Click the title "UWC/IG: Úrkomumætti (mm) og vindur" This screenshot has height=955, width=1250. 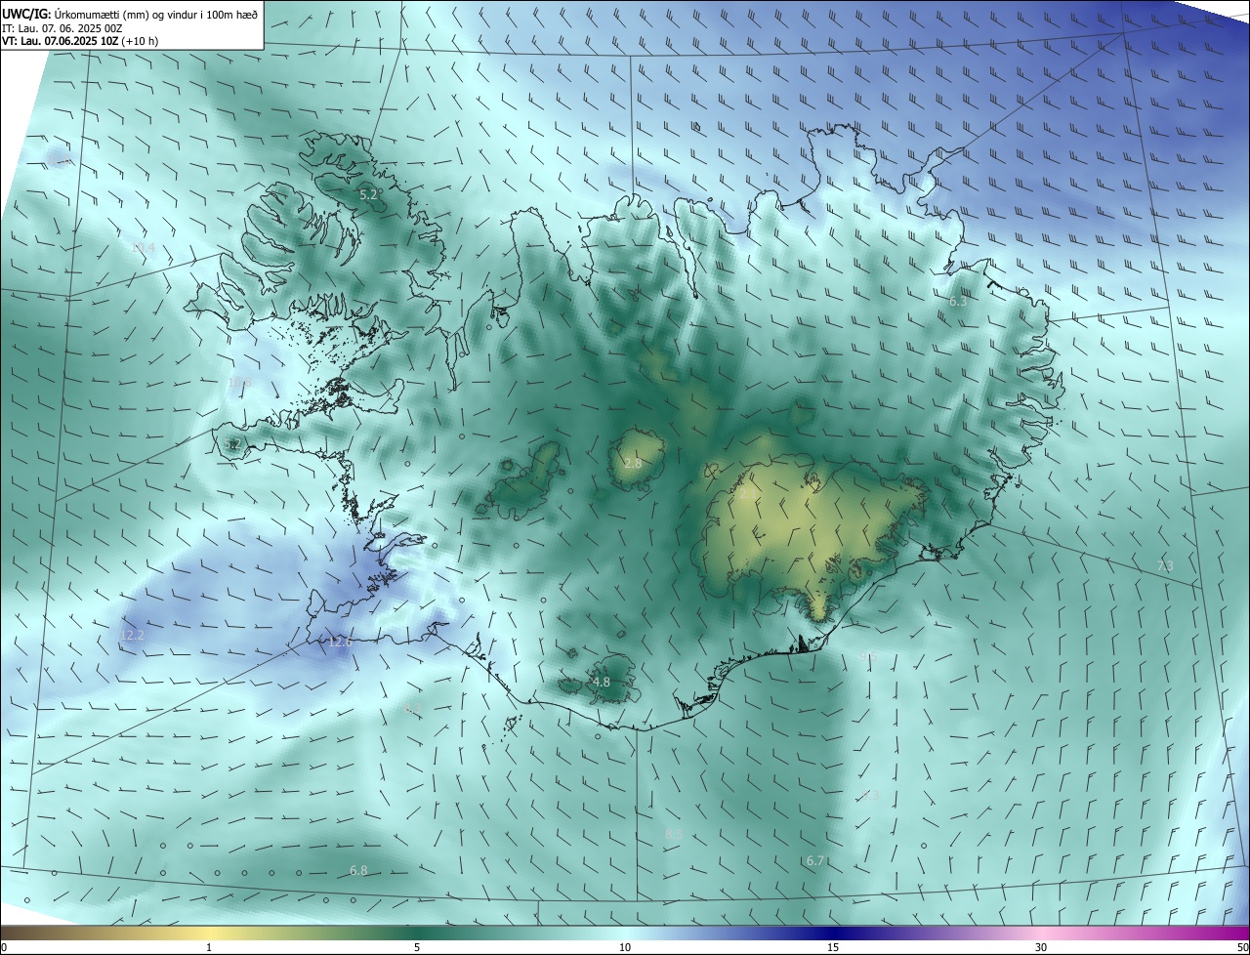pos(131,14)
